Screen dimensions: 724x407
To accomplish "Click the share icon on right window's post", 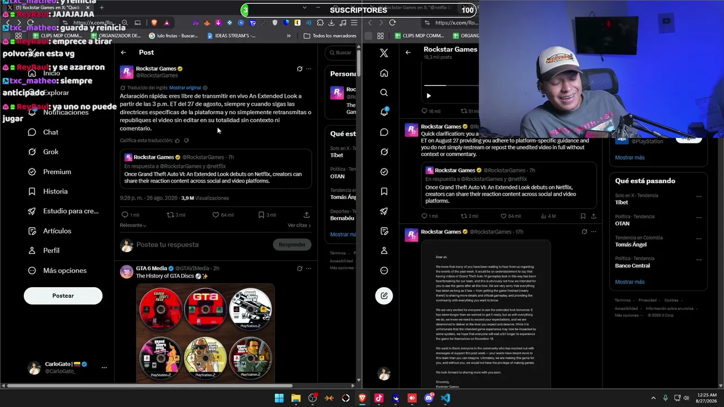I will coord(593,216).
